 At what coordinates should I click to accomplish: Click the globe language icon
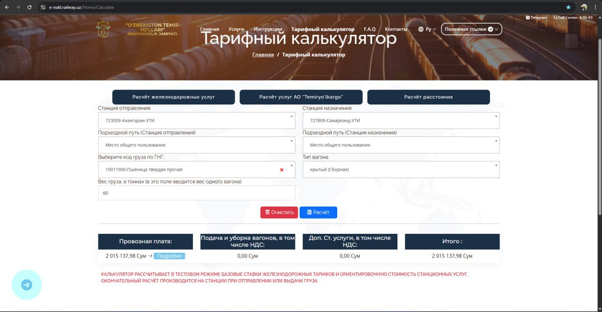point(421,29)
